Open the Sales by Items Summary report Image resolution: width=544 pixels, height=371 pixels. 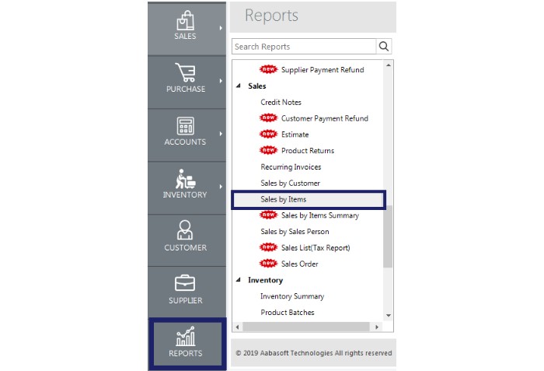320,215
